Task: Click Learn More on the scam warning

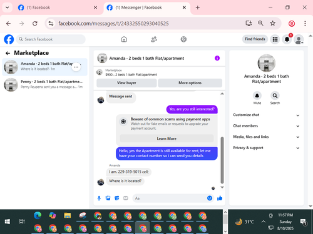Action: coord(167,139)
